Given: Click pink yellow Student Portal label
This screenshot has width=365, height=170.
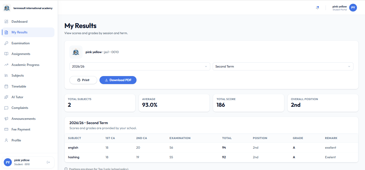Looking at the screenshot, I should click(x=340, y=8).
